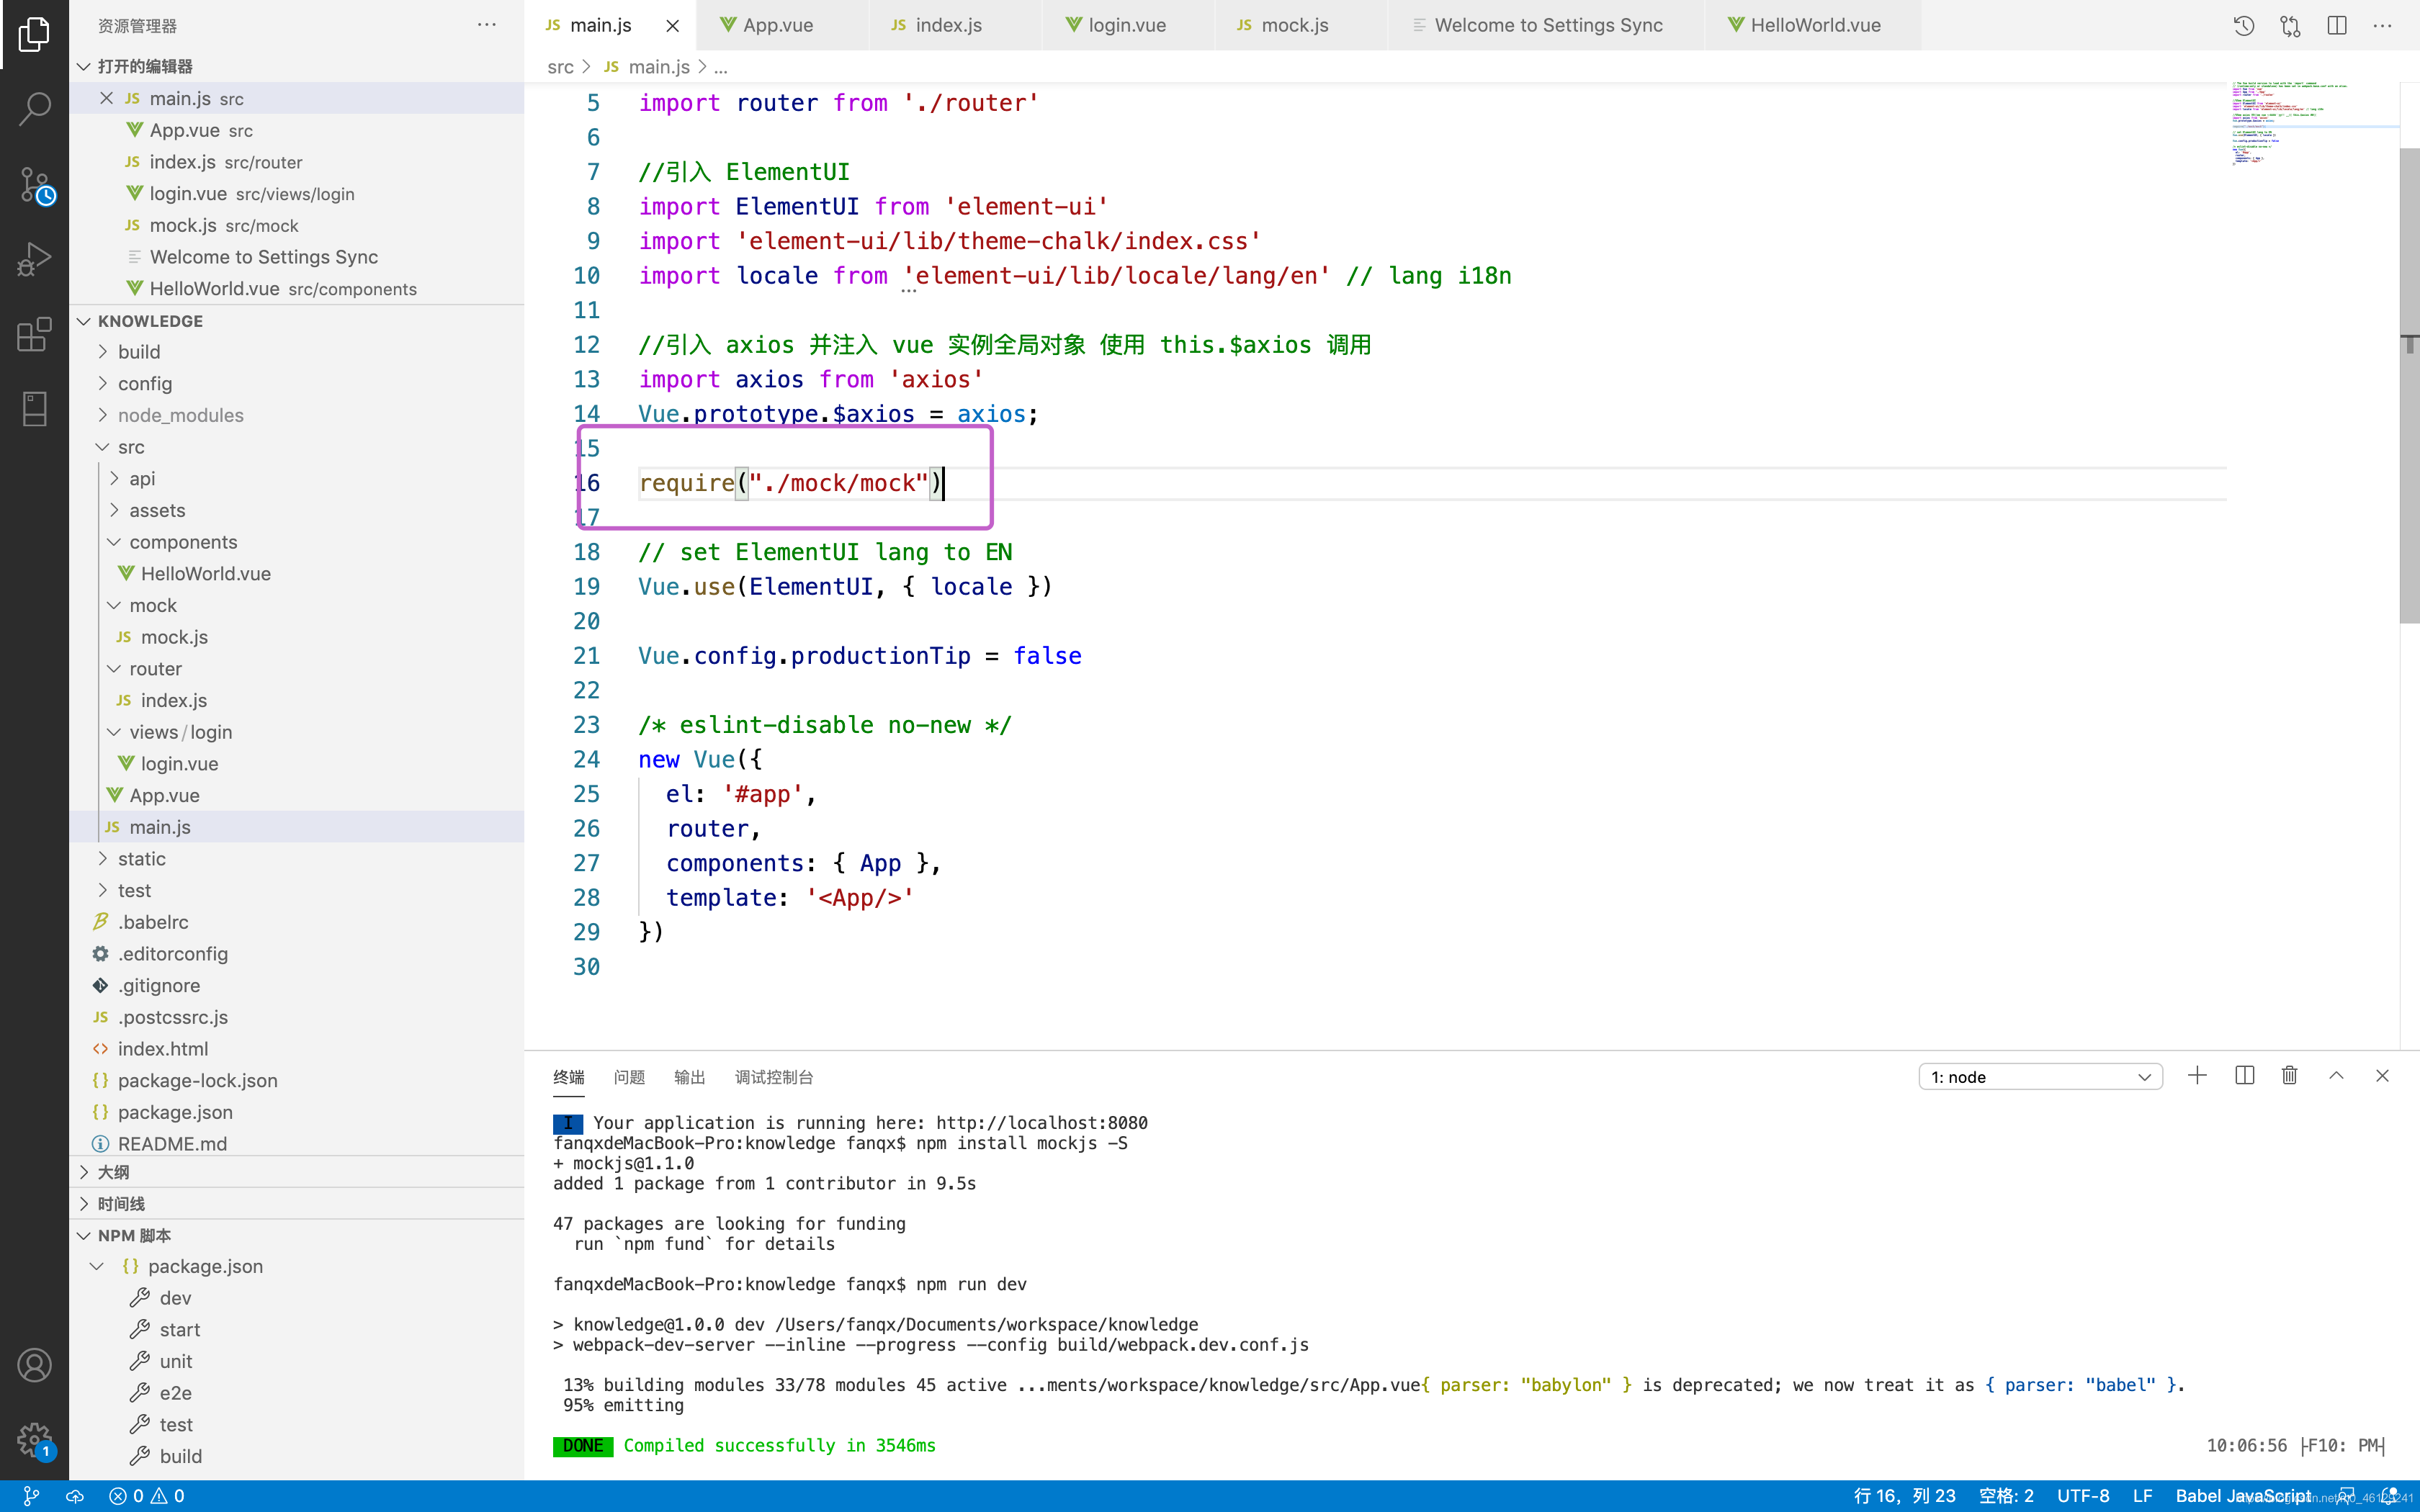2420x1512 pixels.
Task: Open the Run and Debug view
Action: pos(34,259)
